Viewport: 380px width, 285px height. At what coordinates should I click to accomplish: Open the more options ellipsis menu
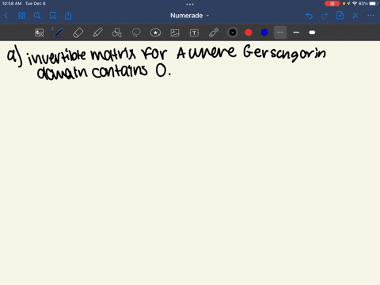(x=370, y=16)
